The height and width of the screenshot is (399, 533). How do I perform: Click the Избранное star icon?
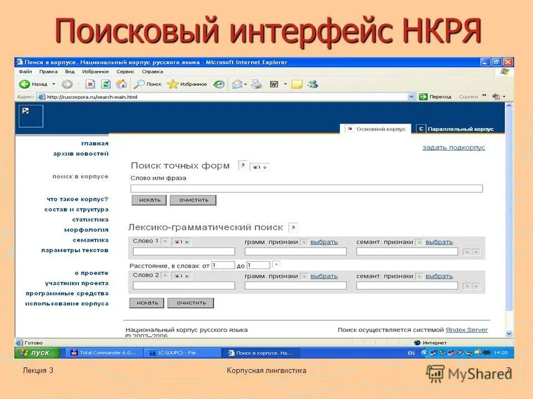coord(173,84)
